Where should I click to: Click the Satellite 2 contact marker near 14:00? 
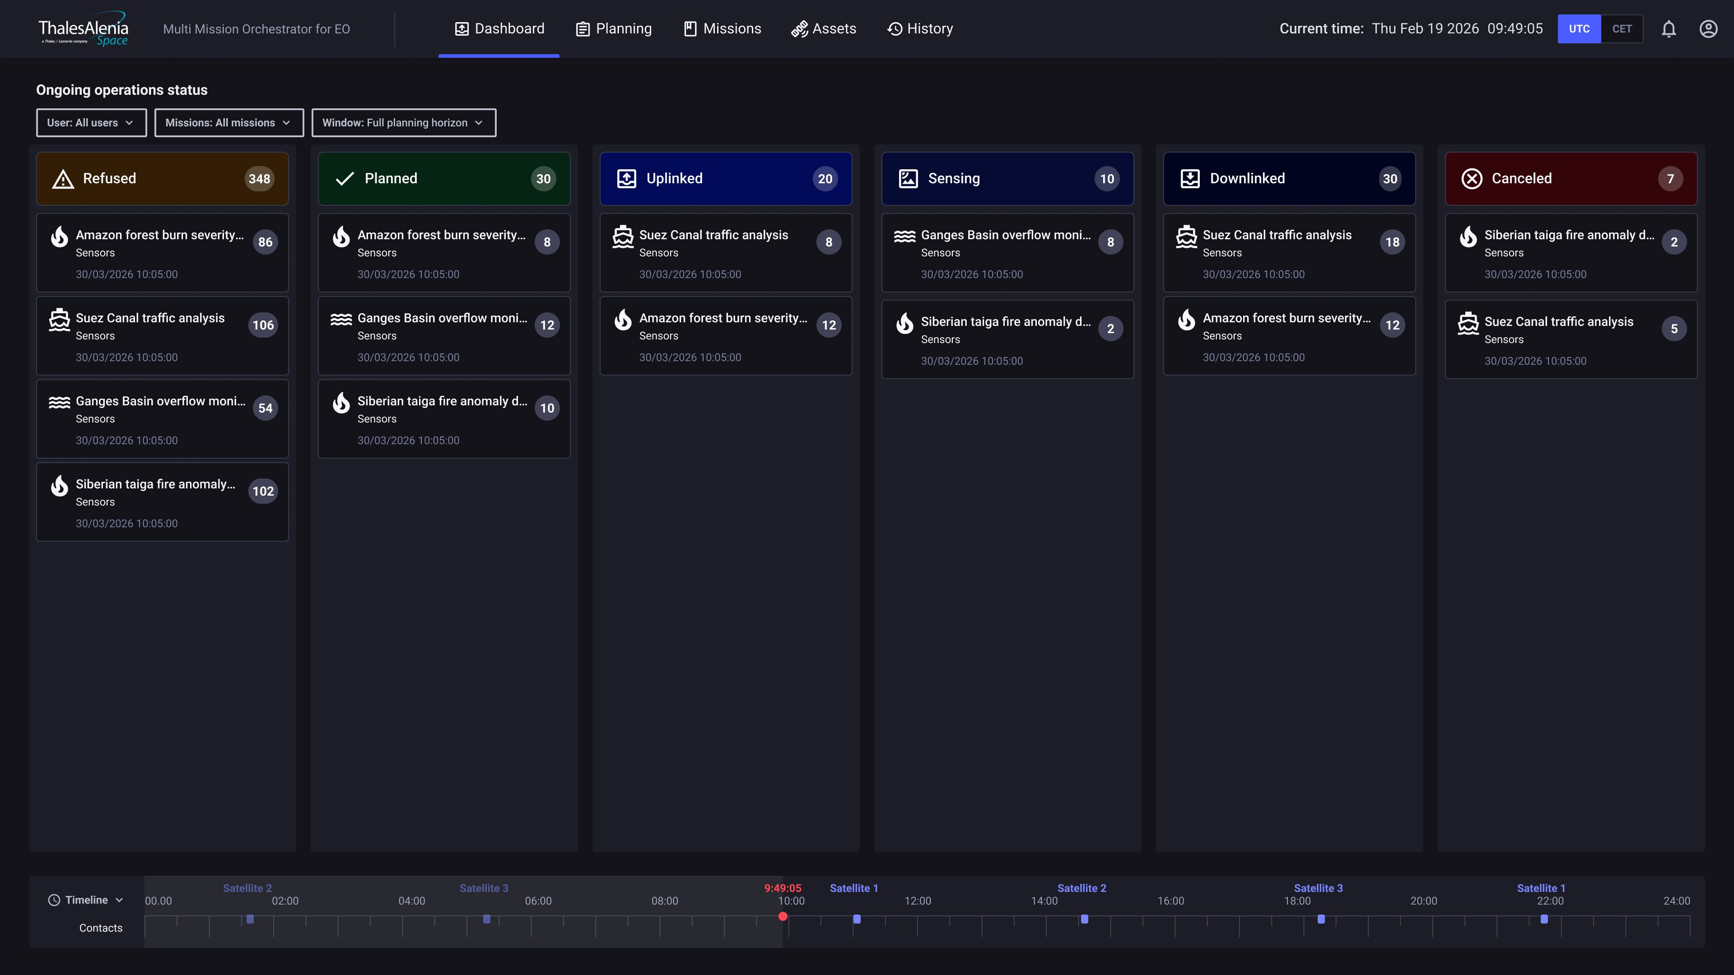pos(1084,919)
